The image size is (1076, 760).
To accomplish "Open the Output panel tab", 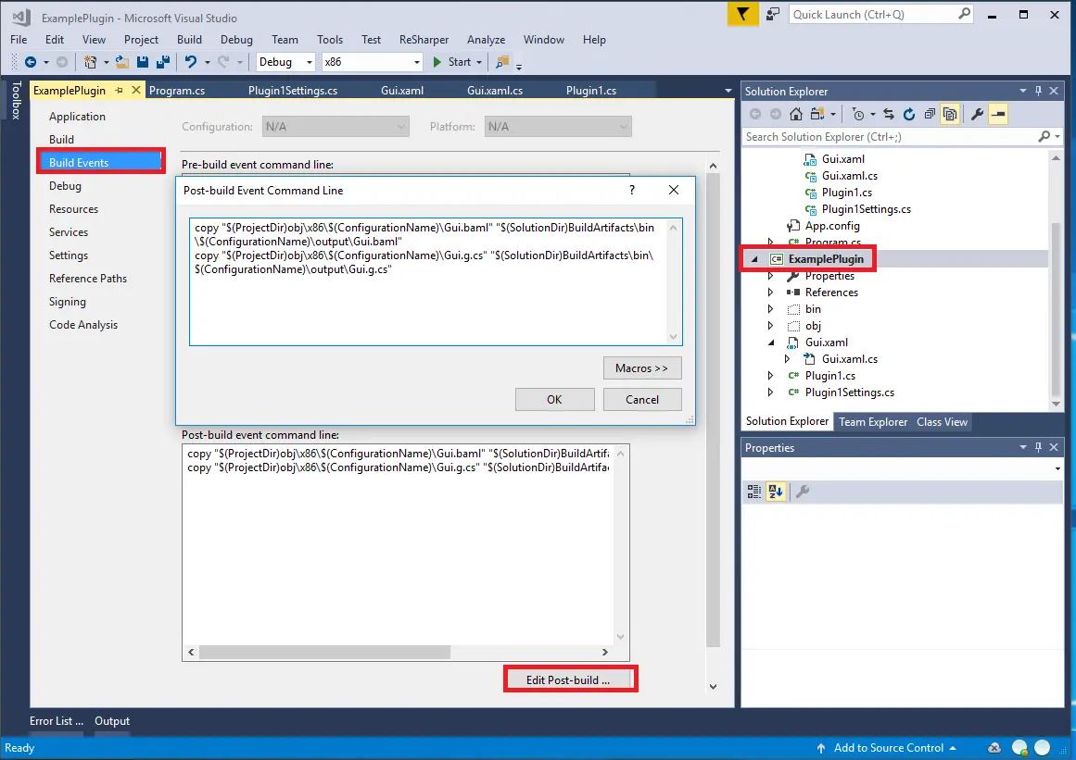I will coord(112,721).
